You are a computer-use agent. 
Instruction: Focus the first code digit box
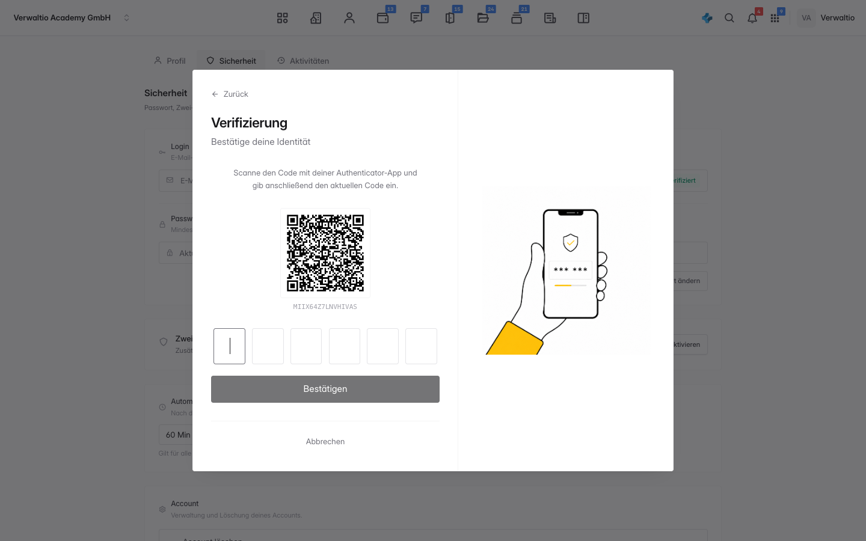229,346
